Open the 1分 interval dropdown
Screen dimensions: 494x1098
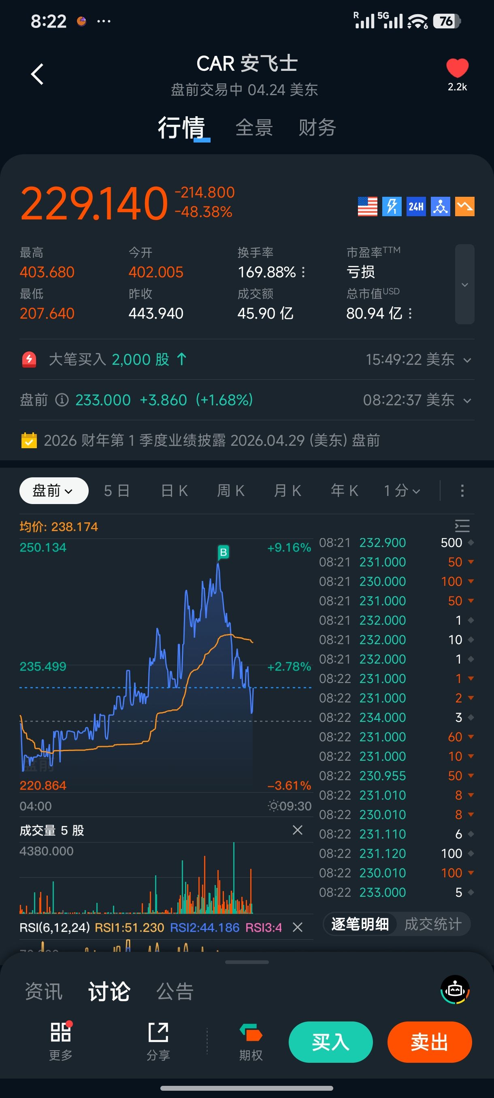[402, 491]
